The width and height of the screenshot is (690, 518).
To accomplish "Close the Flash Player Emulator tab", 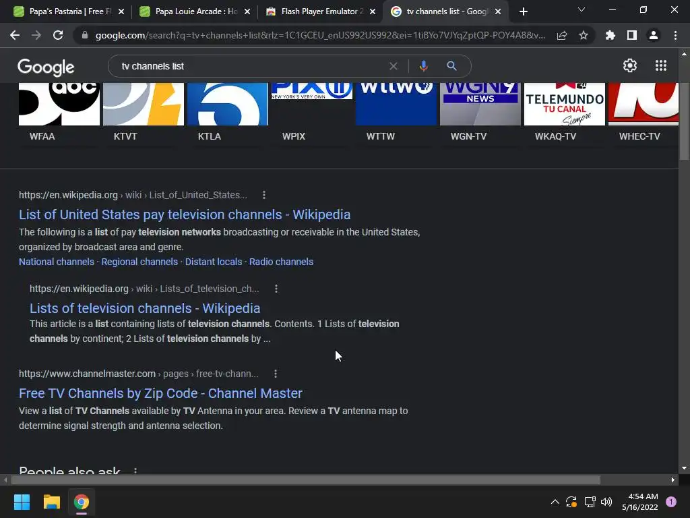I will point(373,11).
